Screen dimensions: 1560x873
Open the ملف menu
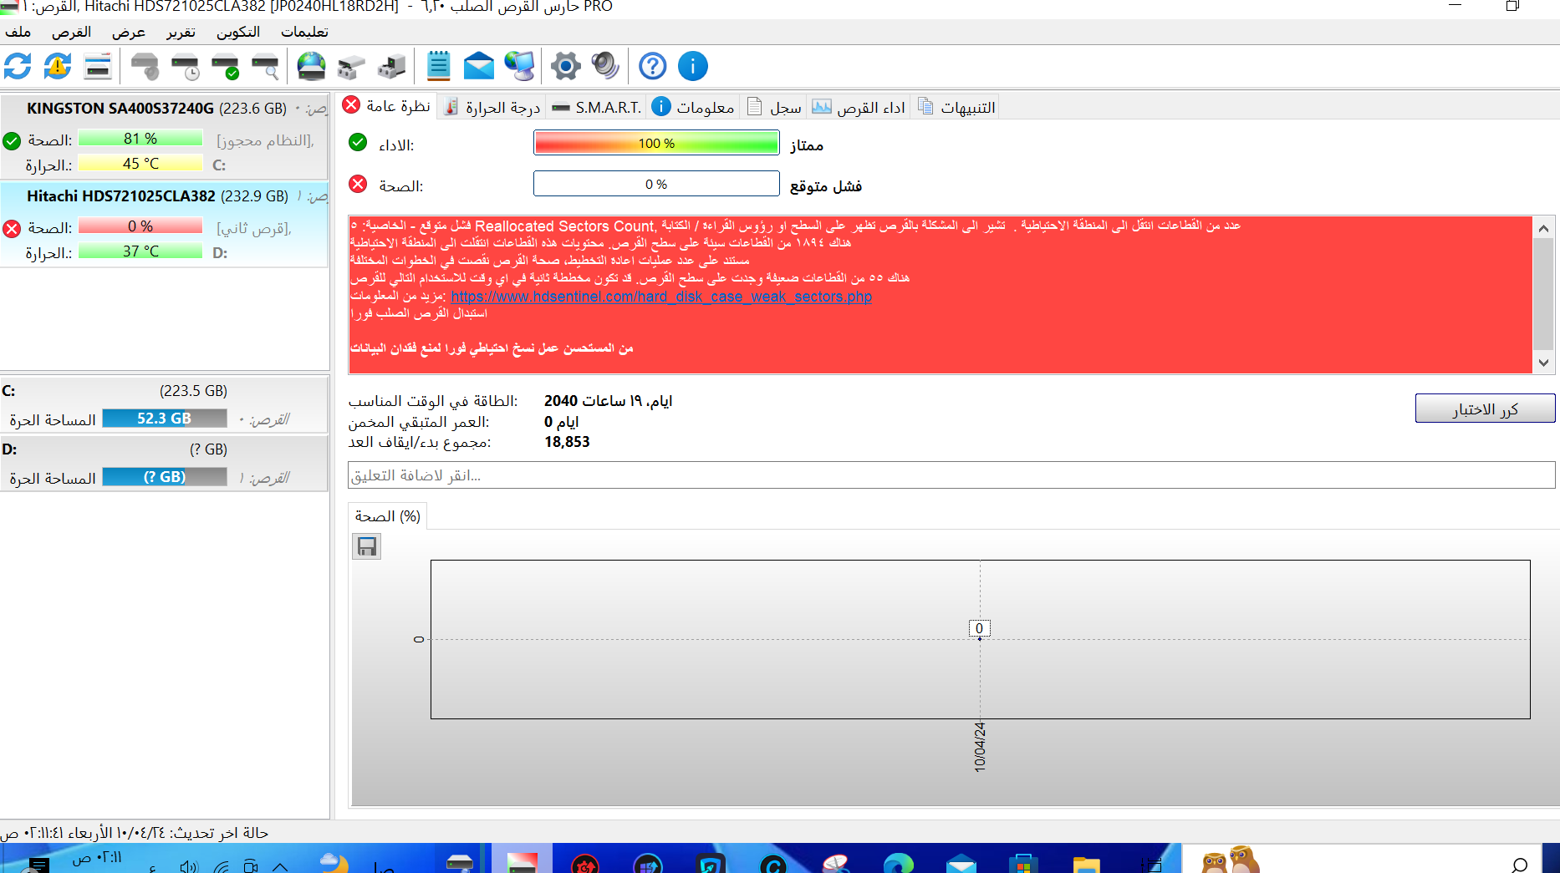pos(18,32)
